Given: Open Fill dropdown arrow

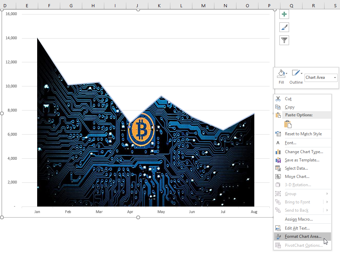Looking at the screenshot, I should (287, 74).
